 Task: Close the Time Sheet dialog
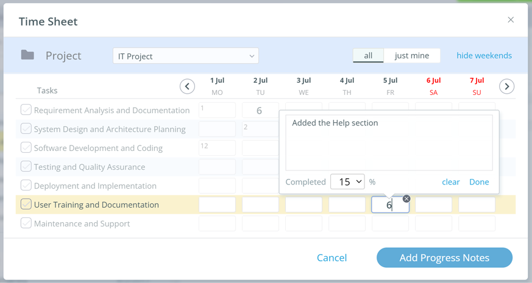coord(511,20)
